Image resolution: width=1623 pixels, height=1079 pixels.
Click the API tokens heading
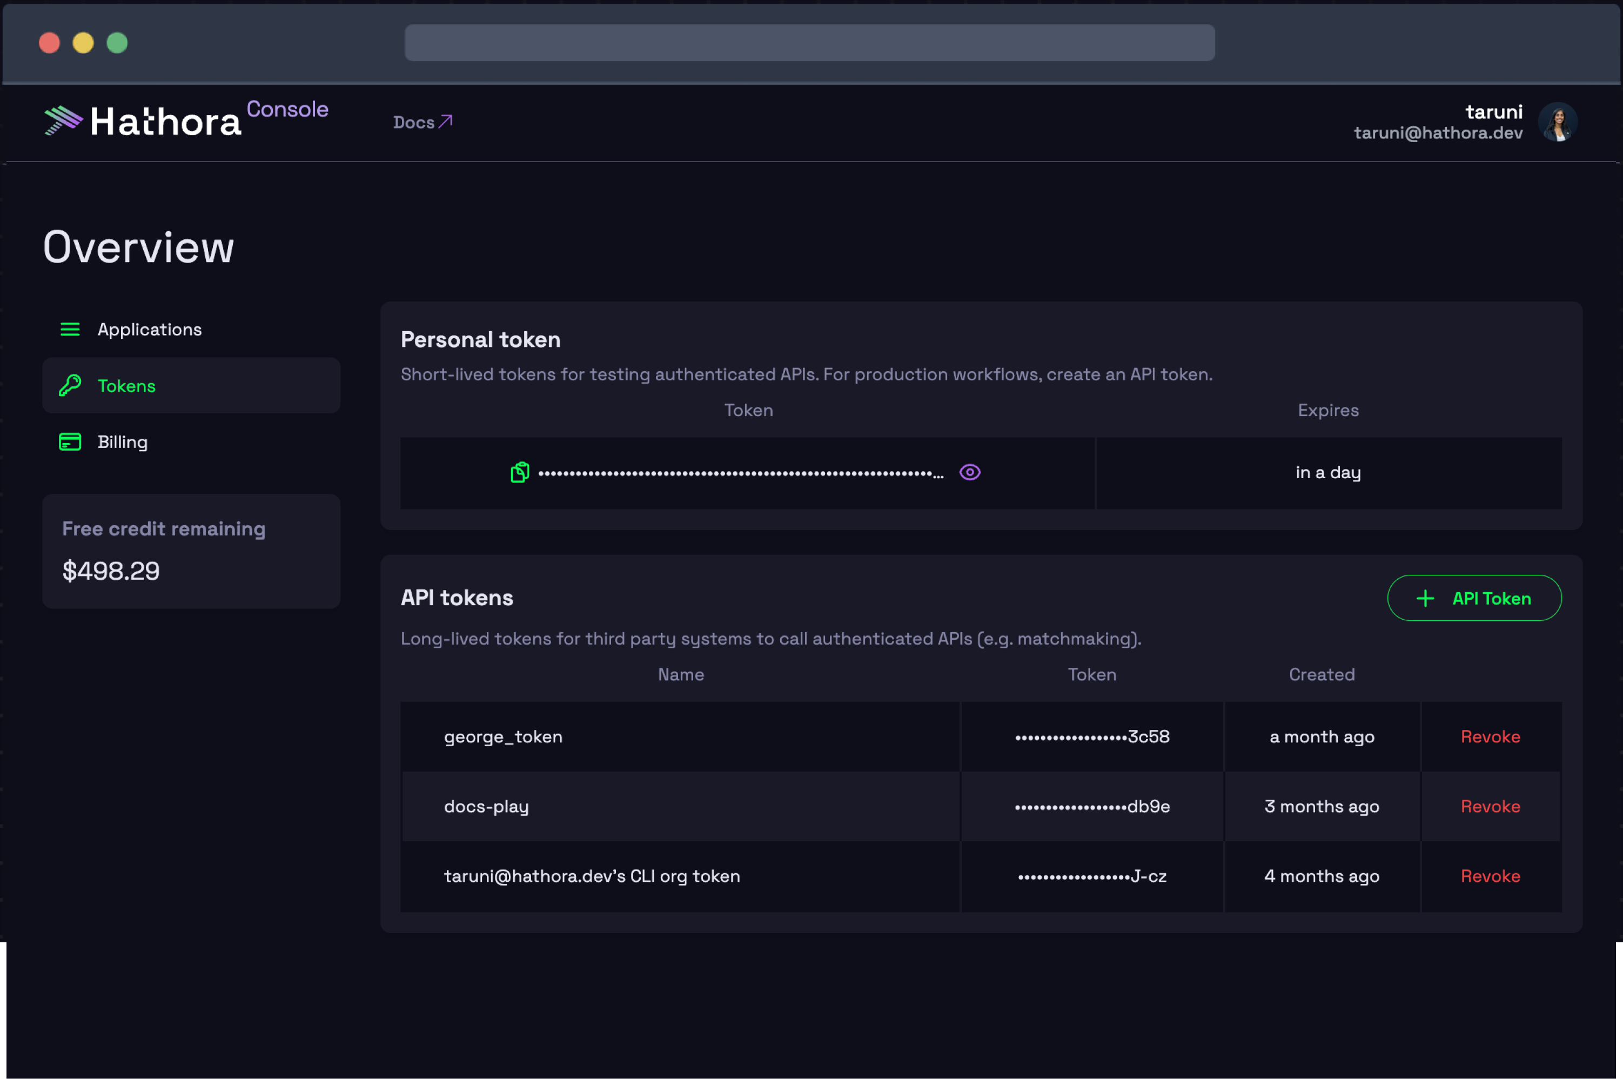457,597
